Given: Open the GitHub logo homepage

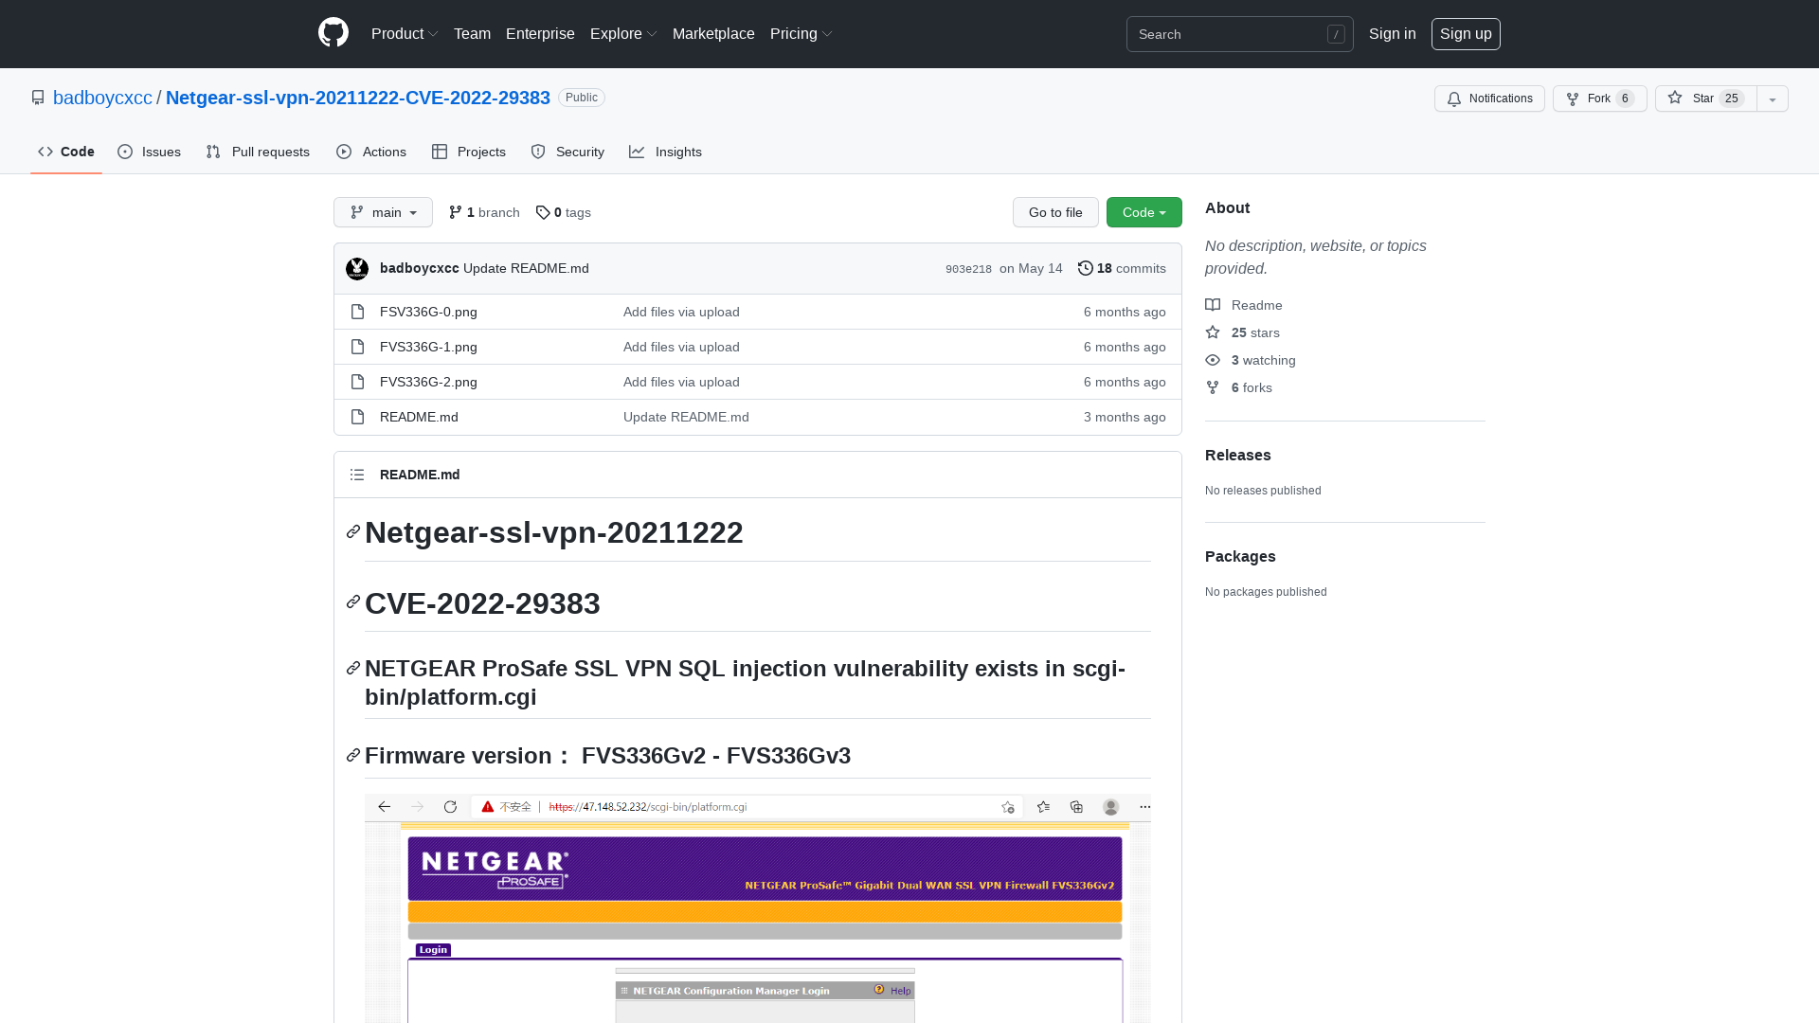Looking at the screenshot, I should point(333,33).
